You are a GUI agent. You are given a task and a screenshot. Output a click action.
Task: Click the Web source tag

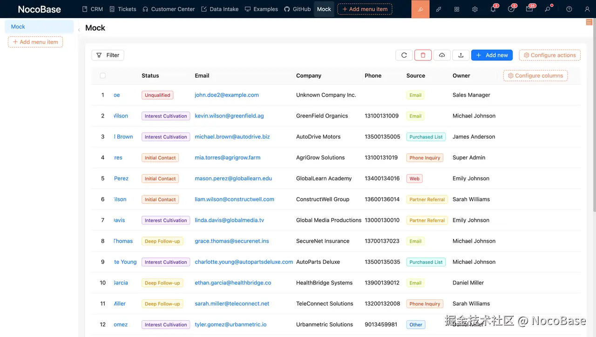pos(414,178)
